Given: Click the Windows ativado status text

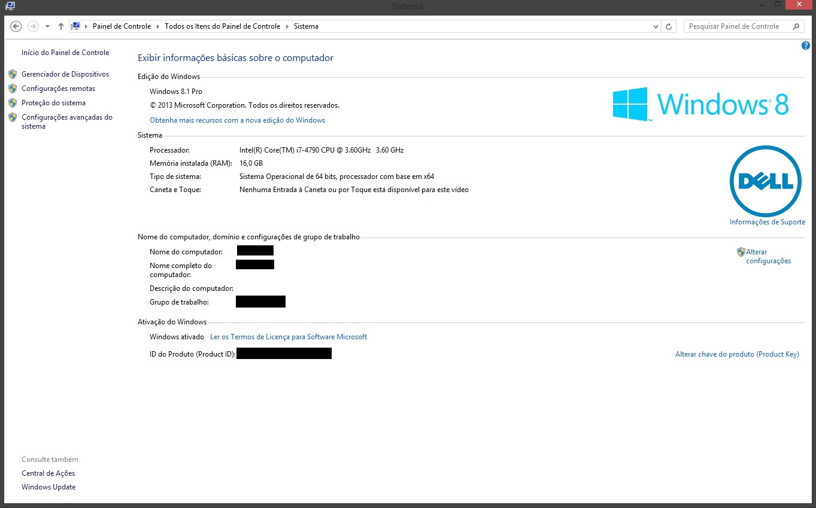Looking at the screenshot, I should pos(177,337).
